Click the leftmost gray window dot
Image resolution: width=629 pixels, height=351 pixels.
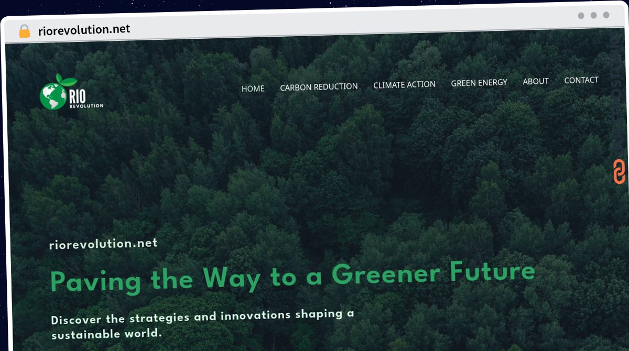tap(581, 16)
